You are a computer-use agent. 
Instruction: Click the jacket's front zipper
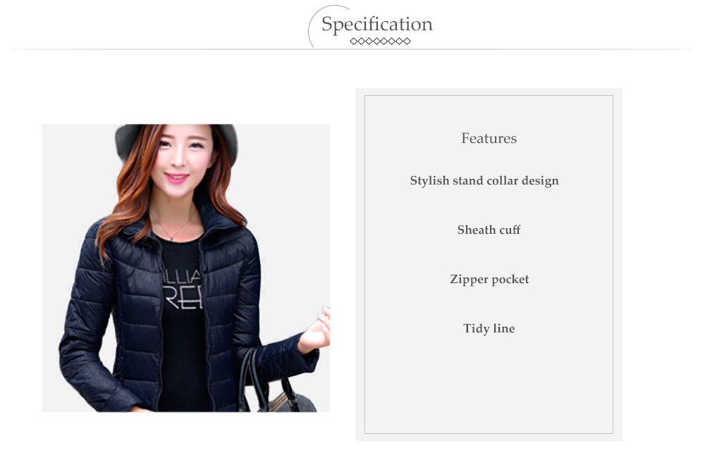tap(161, 323)
